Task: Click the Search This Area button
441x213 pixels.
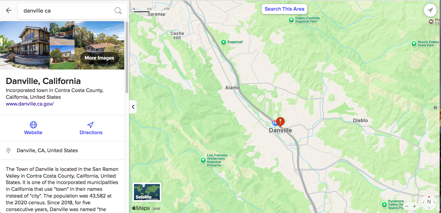Action: pyautogui.click(x=284, y=9)
